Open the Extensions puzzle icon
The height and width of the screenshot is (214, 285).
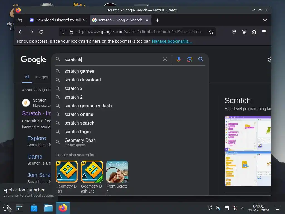click(x=254, y=32)
